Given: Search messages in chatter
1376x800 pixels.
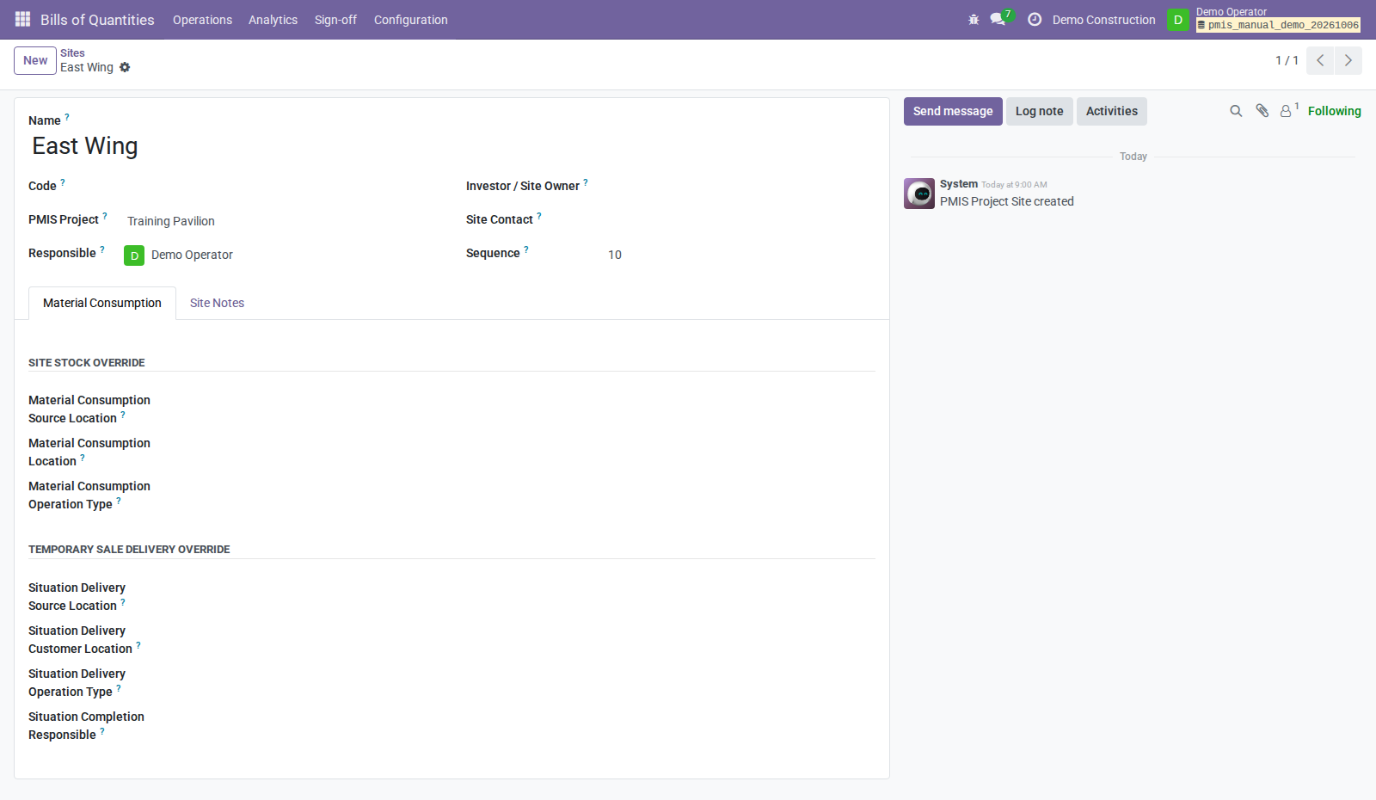Looking at the screenshot, I should pos(1236,111).
